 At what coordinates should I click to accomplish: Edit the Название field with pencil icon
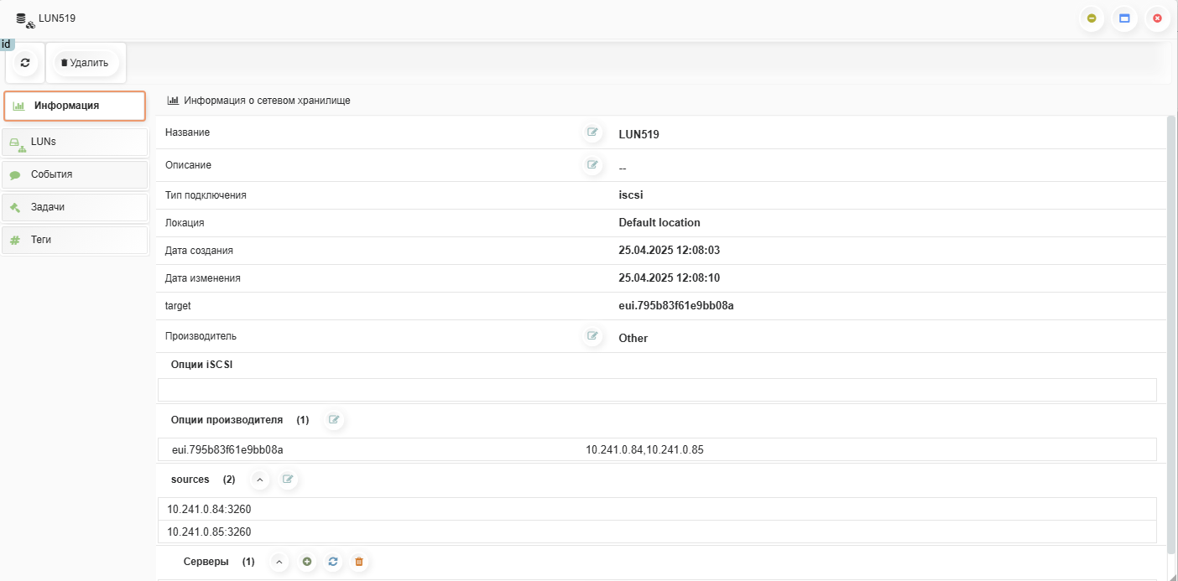(x=593, y=132)
